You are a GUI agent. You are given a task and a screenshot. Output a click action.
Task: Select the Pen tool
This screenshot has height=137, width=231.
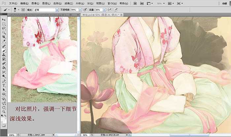(4, 81)
